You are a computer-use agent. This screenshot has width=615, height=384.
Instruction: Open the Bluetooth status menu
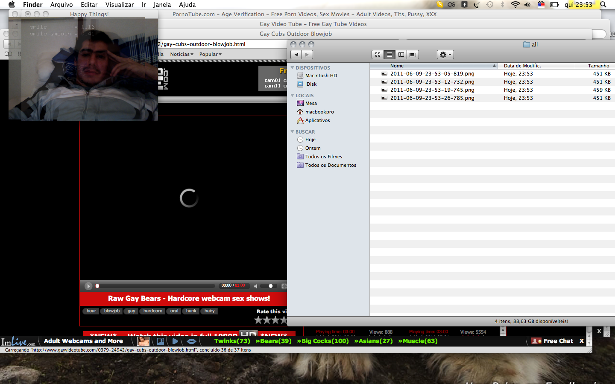click(502, 5)
